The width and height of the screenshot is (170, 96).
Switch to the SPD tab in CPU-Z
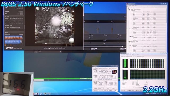pyautogui.click(x=107, y=68)
